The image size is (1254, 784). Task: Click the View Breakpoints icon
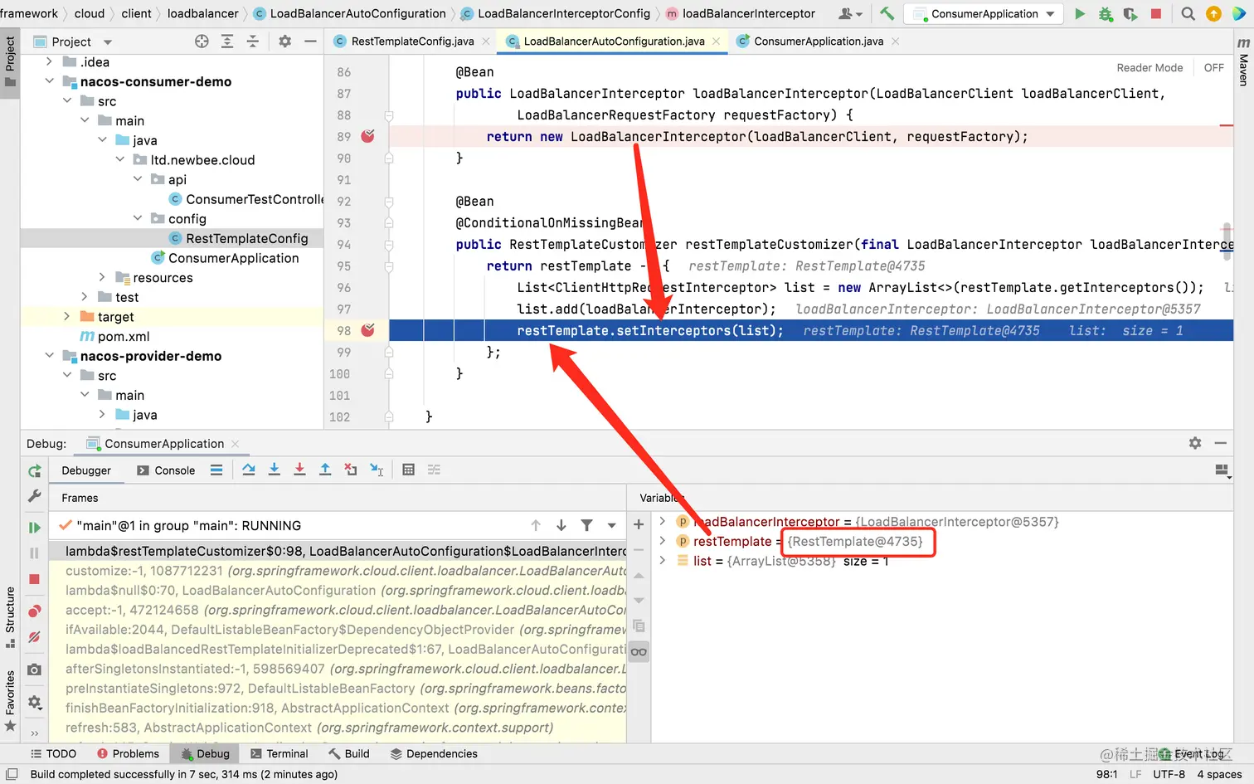point(34,611)
